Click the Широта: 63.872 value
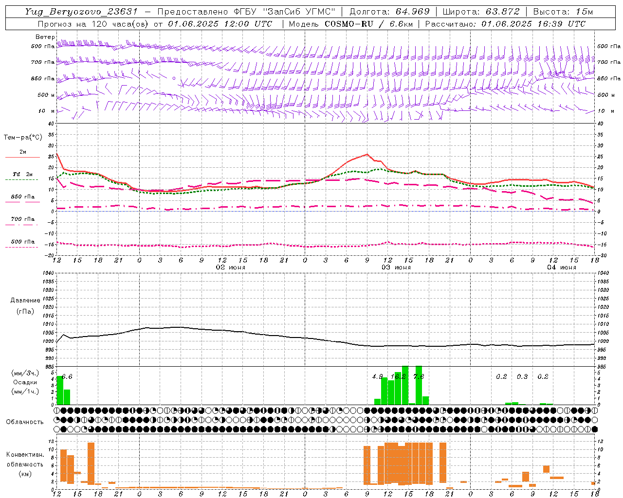Screen dimensions: 623x498 [481, 12]
